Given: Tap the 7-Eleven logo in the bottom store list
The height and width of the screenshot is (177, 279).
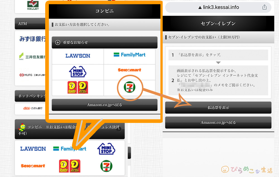Looking at the screenshot, I should click(x=106, y=166).
